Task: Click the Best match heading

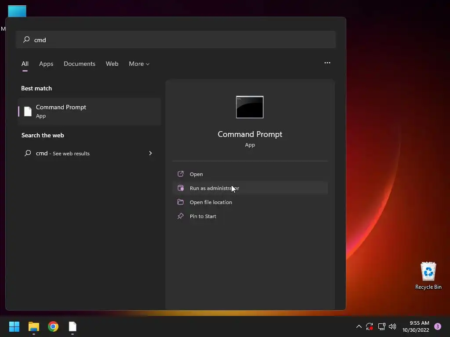Action: click(x=36, y=88)
